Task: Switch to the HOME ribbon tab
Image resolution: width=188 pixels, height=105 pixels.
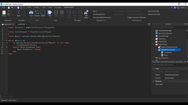Action: click(29, 7)
